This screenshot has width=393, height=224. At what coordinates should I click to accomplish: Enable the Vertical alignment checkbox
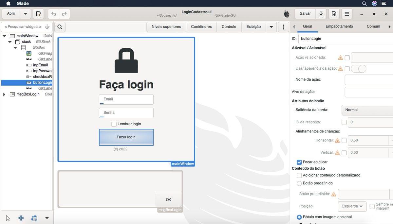(x=344, y=153)
